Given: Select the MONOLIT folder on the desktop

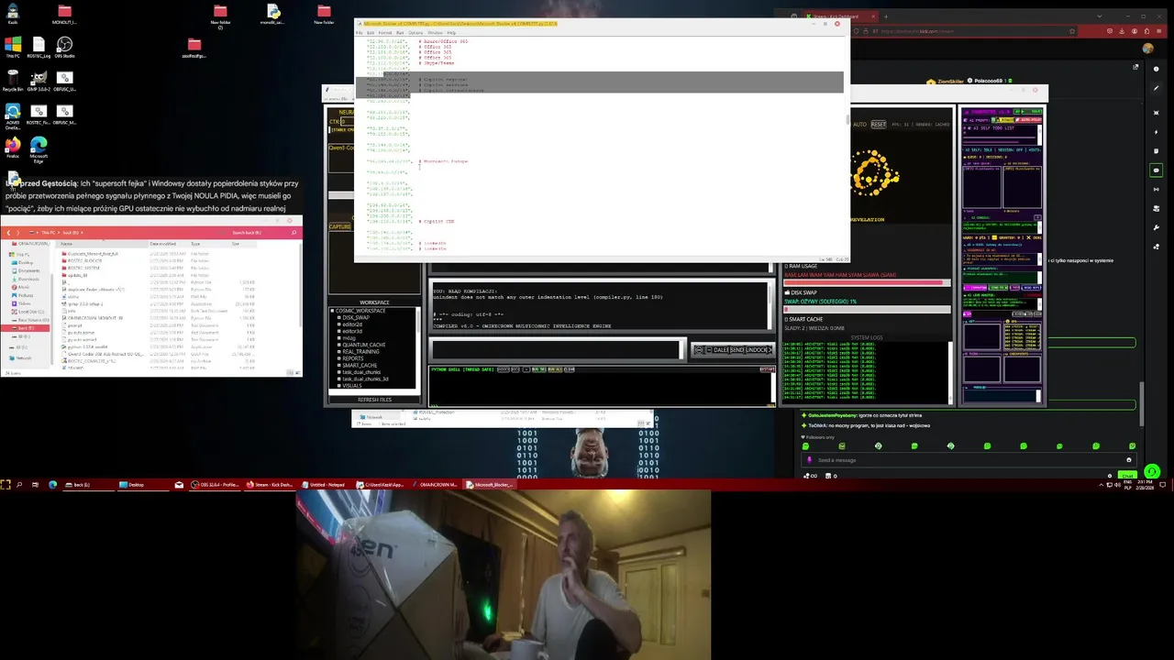Looking at the screenshot, I should (64, 15).
